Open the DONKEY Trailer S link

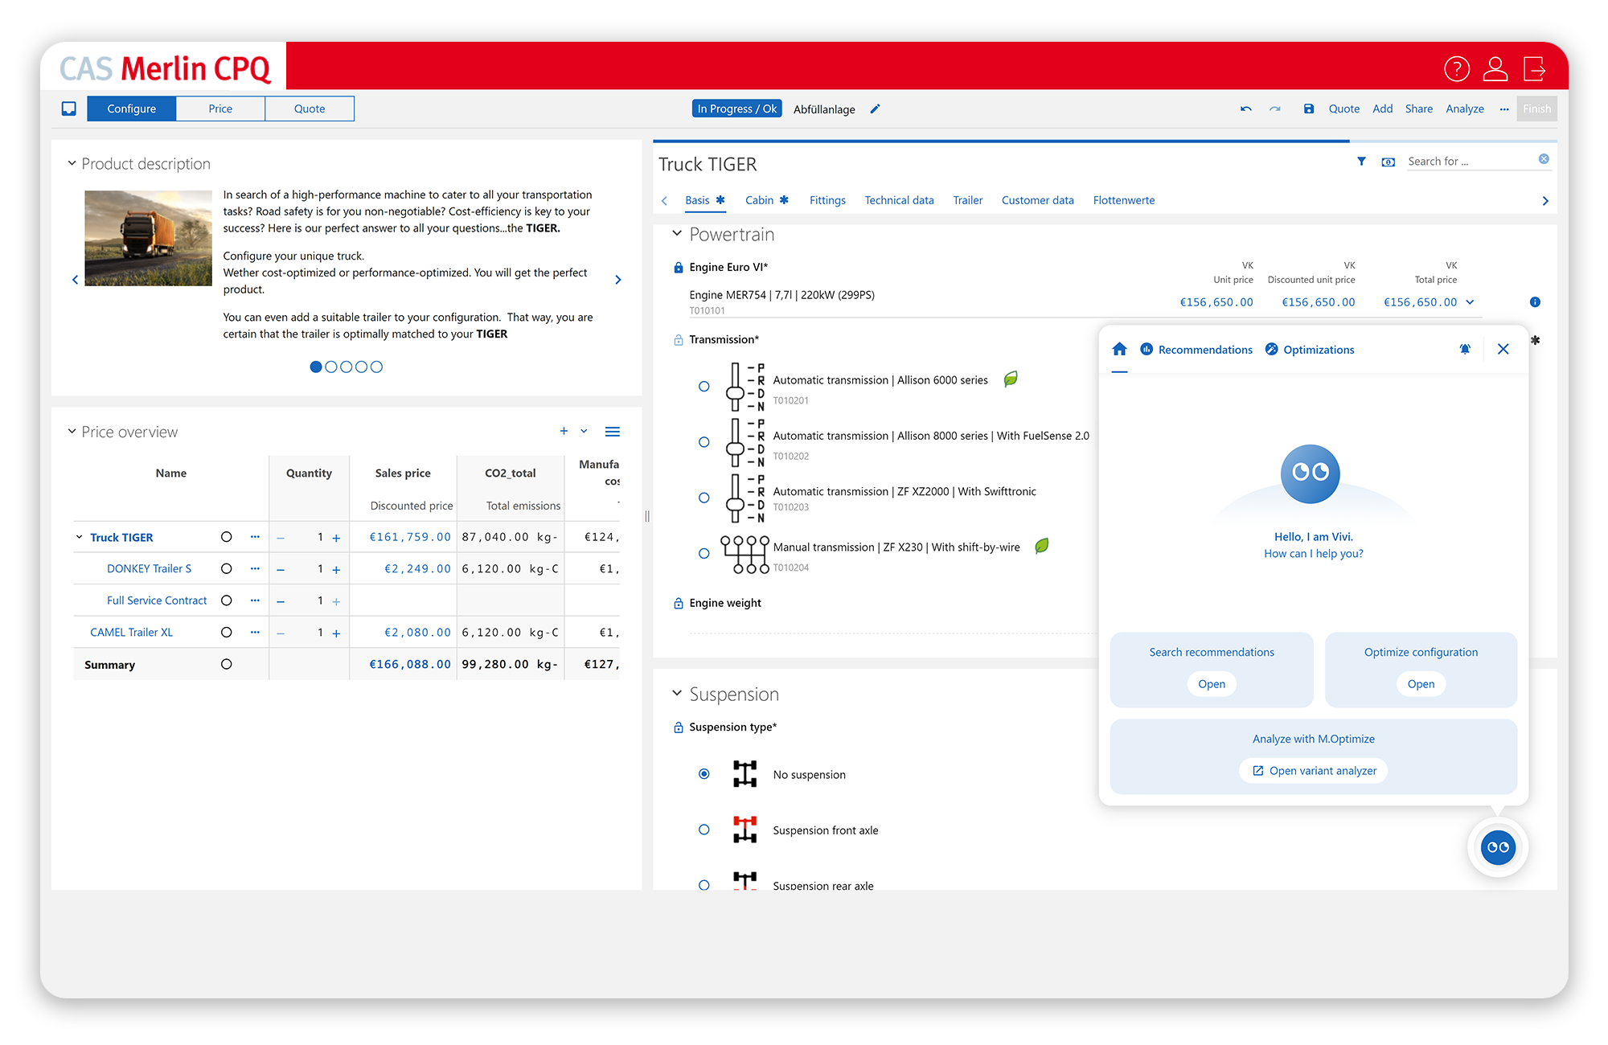coord(149,569)
